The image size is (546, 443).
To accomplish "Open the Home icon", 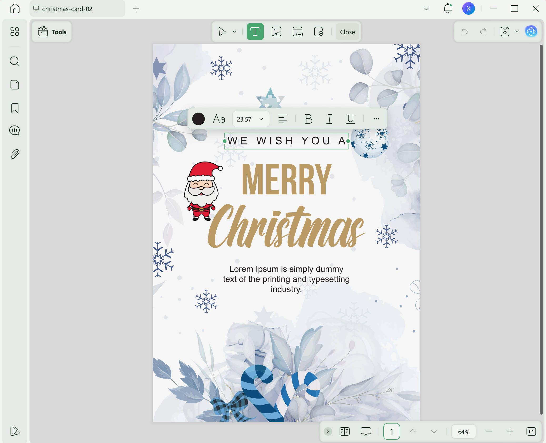I will click(14, 9).
